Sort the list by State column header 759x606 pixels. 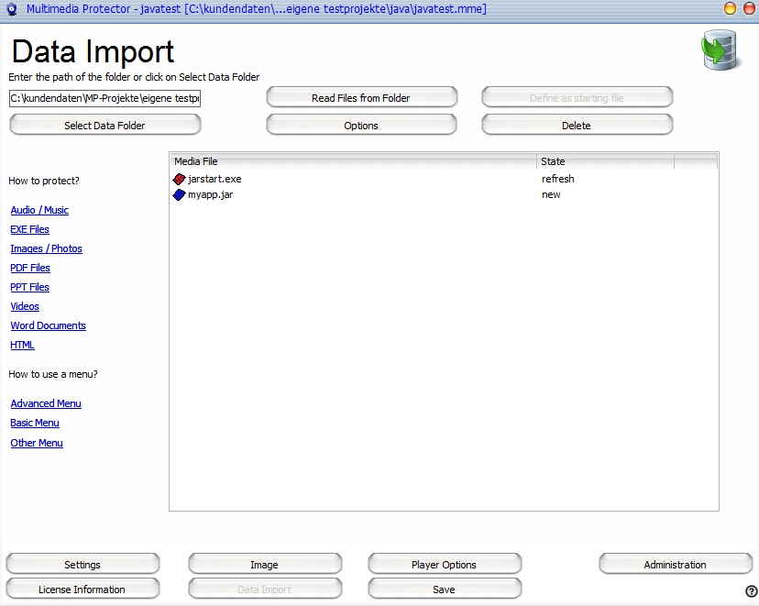[x=605, y=161]
